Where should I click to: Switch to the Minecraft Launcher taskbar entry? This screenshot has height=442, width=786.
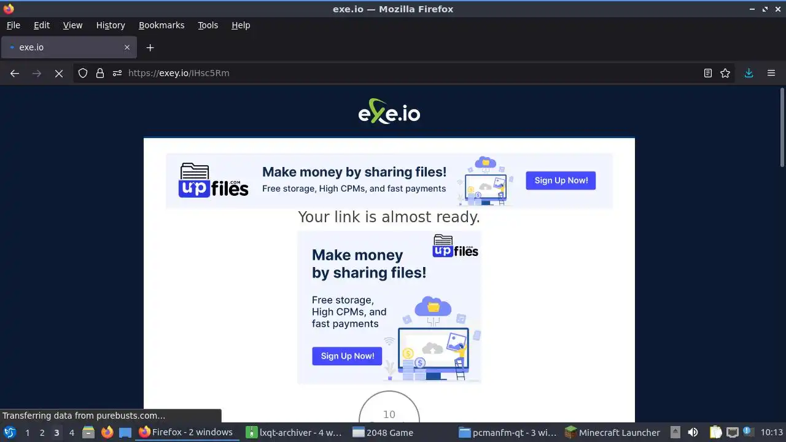tap(614, 432)
